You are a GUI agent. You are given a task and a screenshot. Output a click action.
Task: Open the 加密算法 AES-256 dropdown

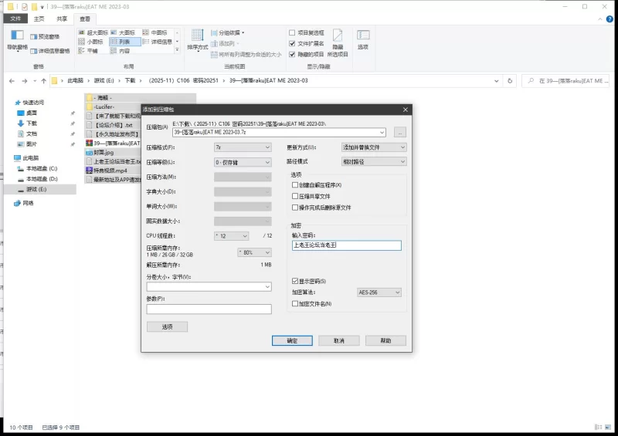click(x=379, y=292)
